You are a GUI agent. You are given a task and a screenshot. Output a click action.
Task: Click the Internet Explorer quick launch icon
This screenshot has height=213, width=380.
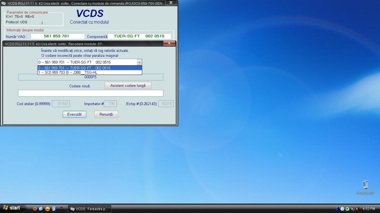coord(41,209)
